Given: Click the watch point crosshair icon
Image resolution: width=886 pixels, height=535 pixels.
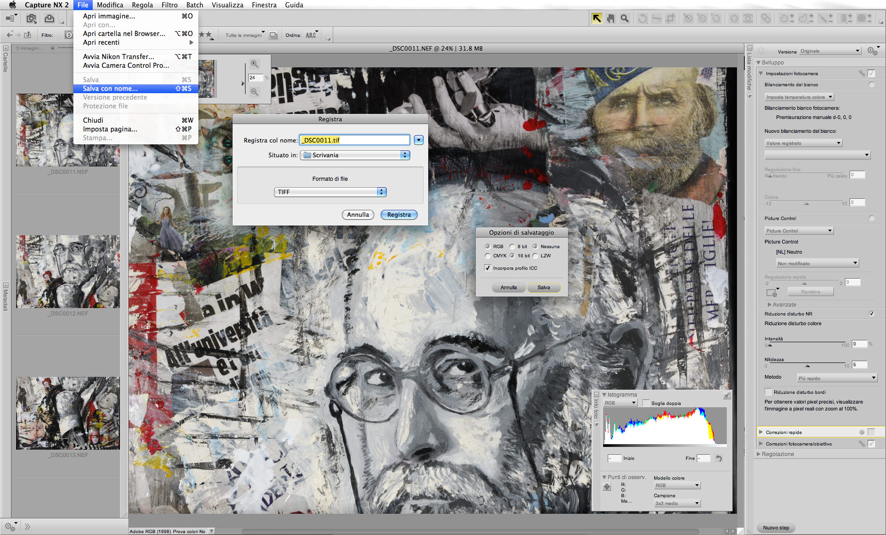Looking at the screenshot, I should 607,487.
